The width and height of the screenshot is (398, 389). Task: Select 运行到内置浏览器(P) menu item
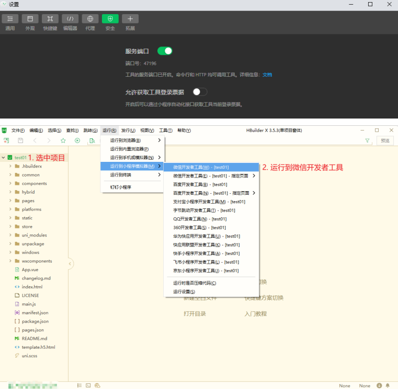click(x=132, y=149)
